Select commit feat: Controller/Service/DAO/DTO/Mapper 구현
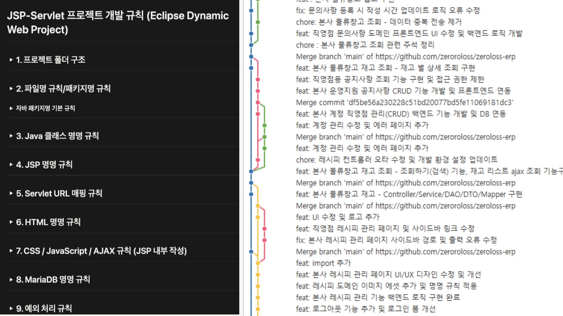The height and width of the screenshot is (316, 563). [409, 194]
